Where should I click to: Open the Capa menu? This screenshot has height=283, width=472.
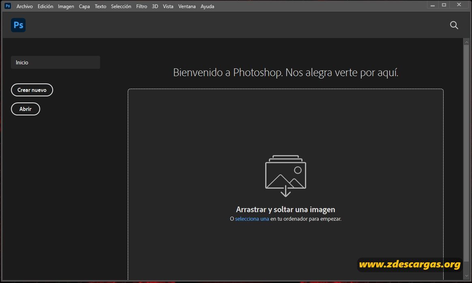click(x=84, y=6)
